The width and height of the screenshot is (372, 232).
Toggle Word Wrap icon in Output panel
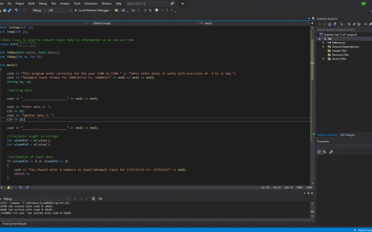coord(100,199)
